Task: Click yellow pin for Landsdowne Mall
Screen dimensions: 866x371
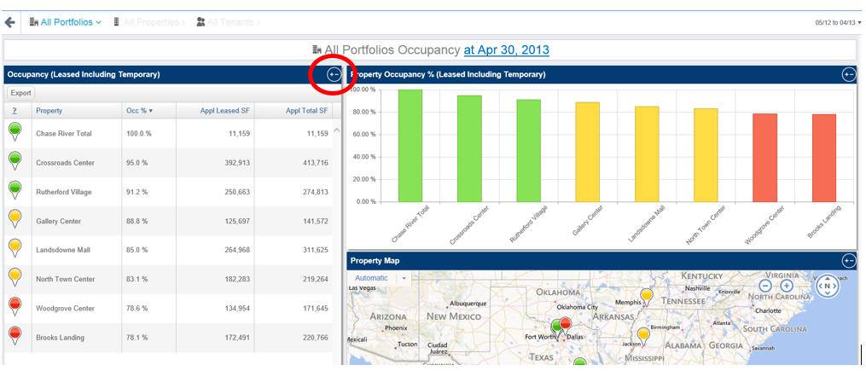Action: (x=15, y=248)
